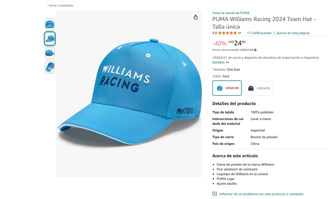This screenshot has height=199, width=335.
Task: Go back via Volver a resultados
Action: [61, 6]
